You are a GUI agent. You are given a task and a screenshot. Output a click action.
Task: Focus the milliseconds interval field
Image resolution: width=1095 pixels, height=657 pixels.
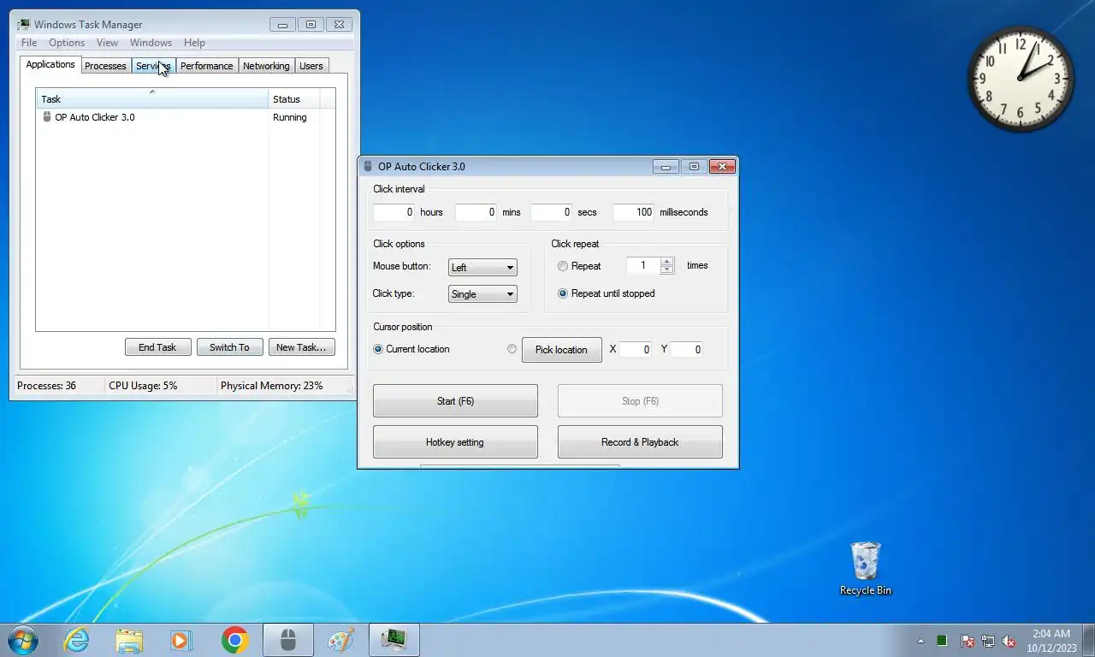coord(633,212)
